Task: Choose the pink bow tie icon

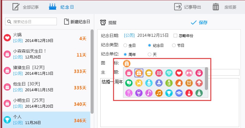Action: 189,73
